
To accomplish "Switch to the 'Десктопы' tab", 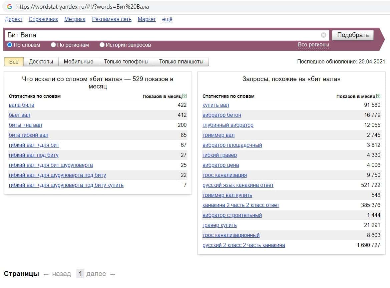I will 41,62.
